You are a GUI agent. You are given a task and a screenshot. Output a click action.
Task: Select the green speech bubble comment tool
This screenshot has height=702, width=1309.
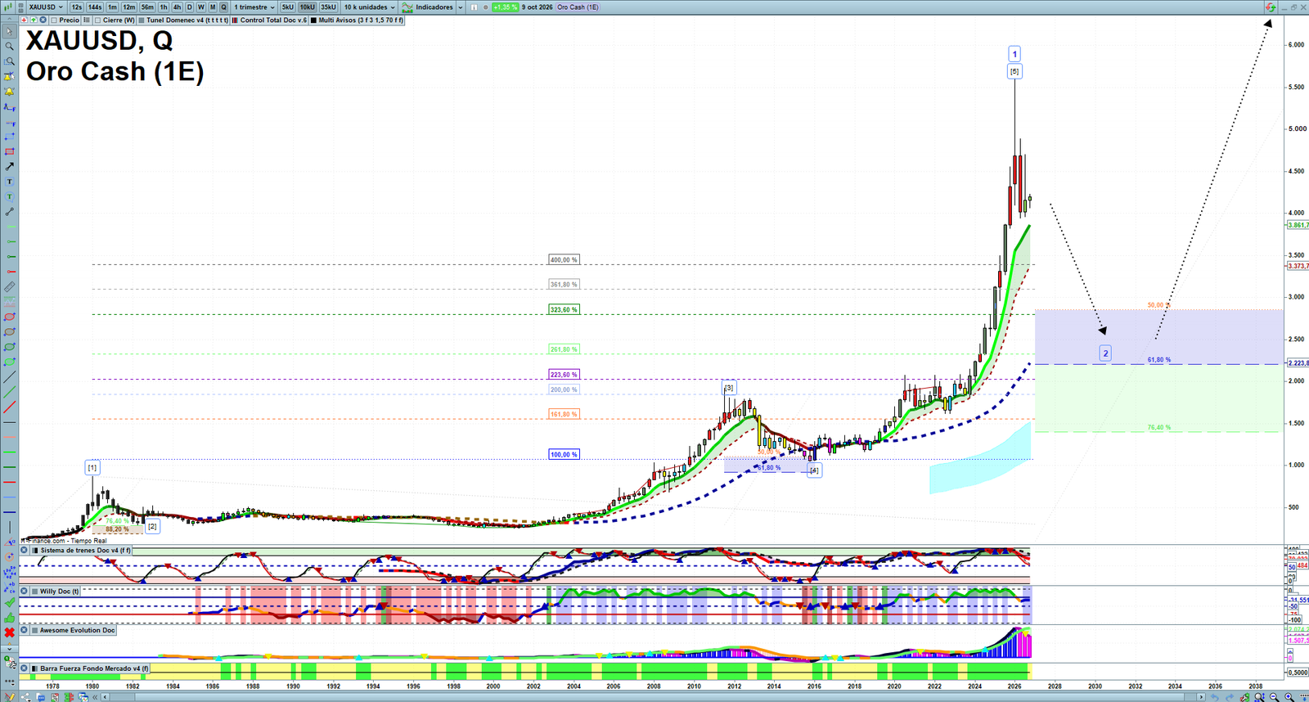[9, 196]
